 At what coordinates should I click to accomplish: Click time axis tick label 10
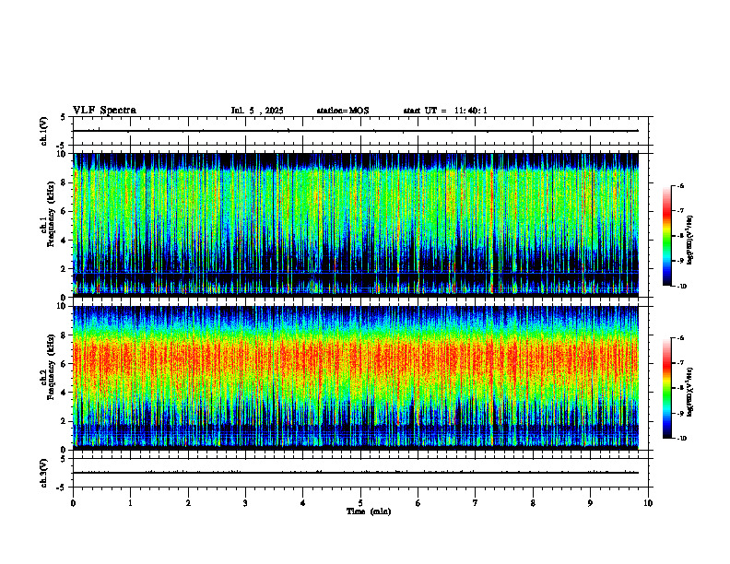pyautogui.click(x=648, y=503)
